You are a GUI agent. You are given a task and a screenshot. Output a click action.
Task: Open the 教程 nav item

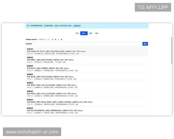tap(91, 33)
